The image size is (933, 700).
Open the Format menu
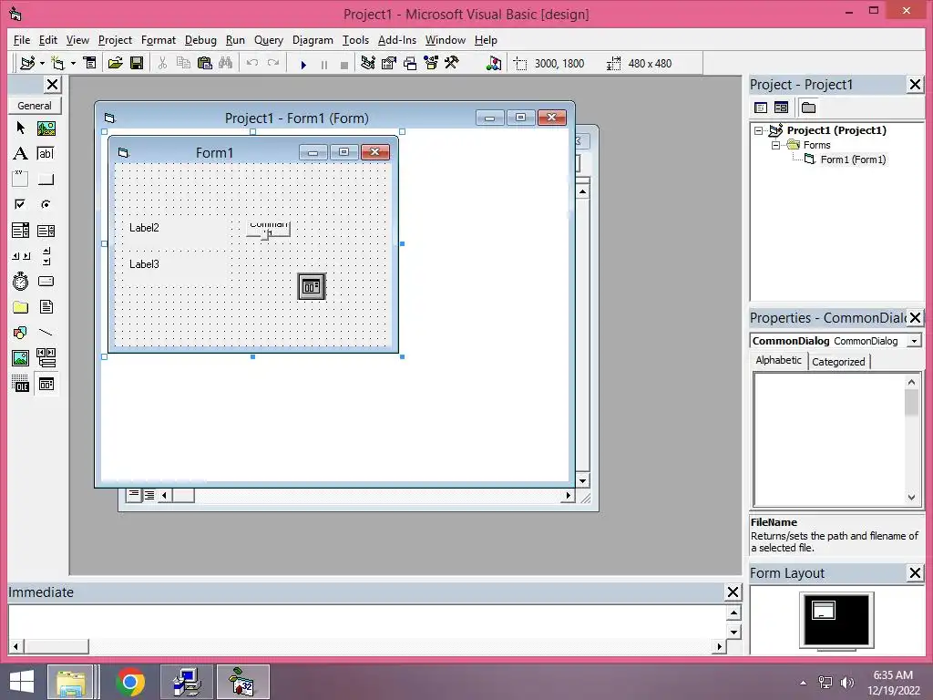tap(159, 40)
